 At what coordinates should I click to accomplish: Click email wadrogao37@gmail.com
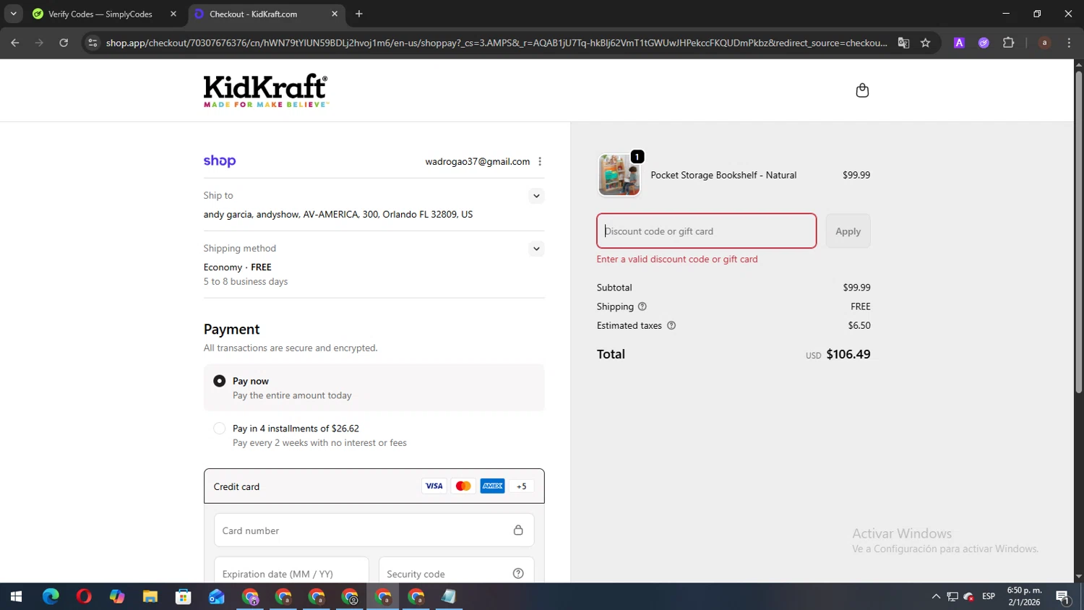(x=478, y=162)
